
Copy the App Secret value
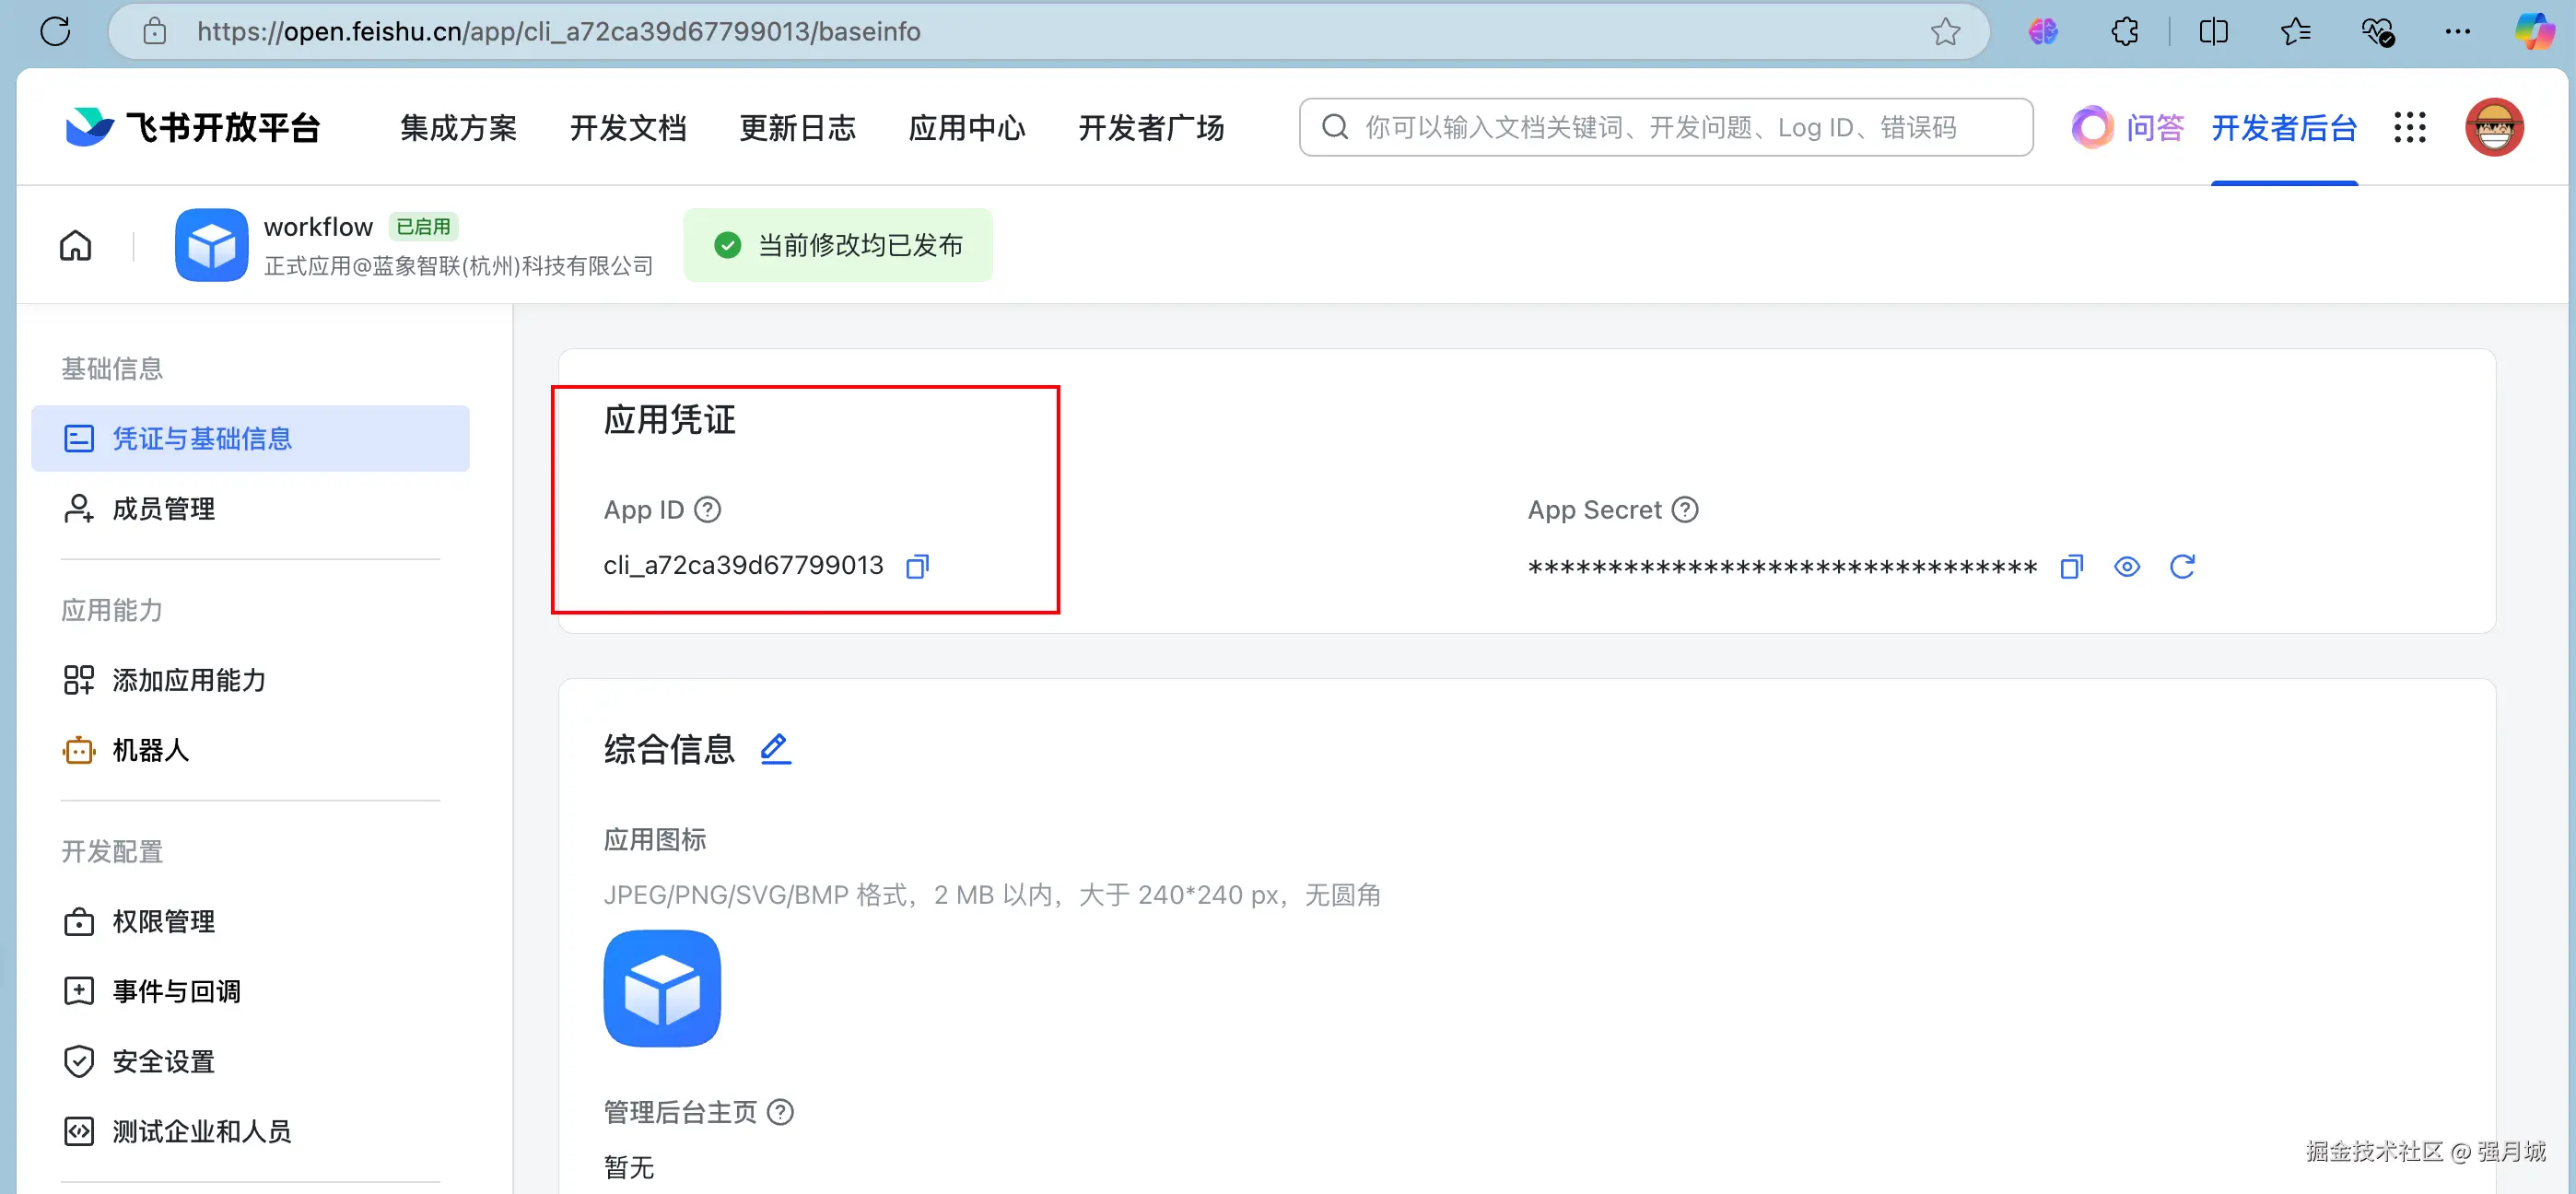[2071, 567]
